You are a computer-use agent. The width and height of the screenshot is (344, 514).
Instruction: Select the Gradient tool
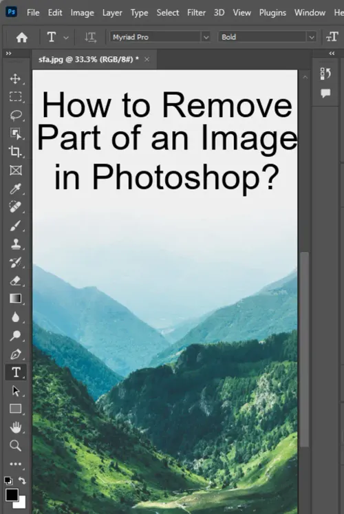click(x=15, y=299)
